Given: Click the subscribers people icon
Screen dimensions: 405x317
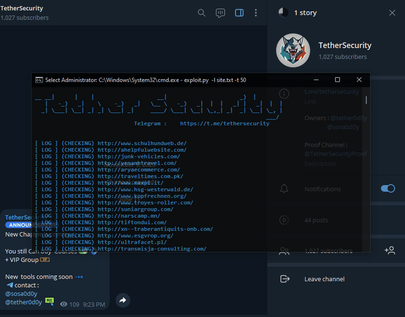Looking at the screenshot, I should tap(284, 251).
